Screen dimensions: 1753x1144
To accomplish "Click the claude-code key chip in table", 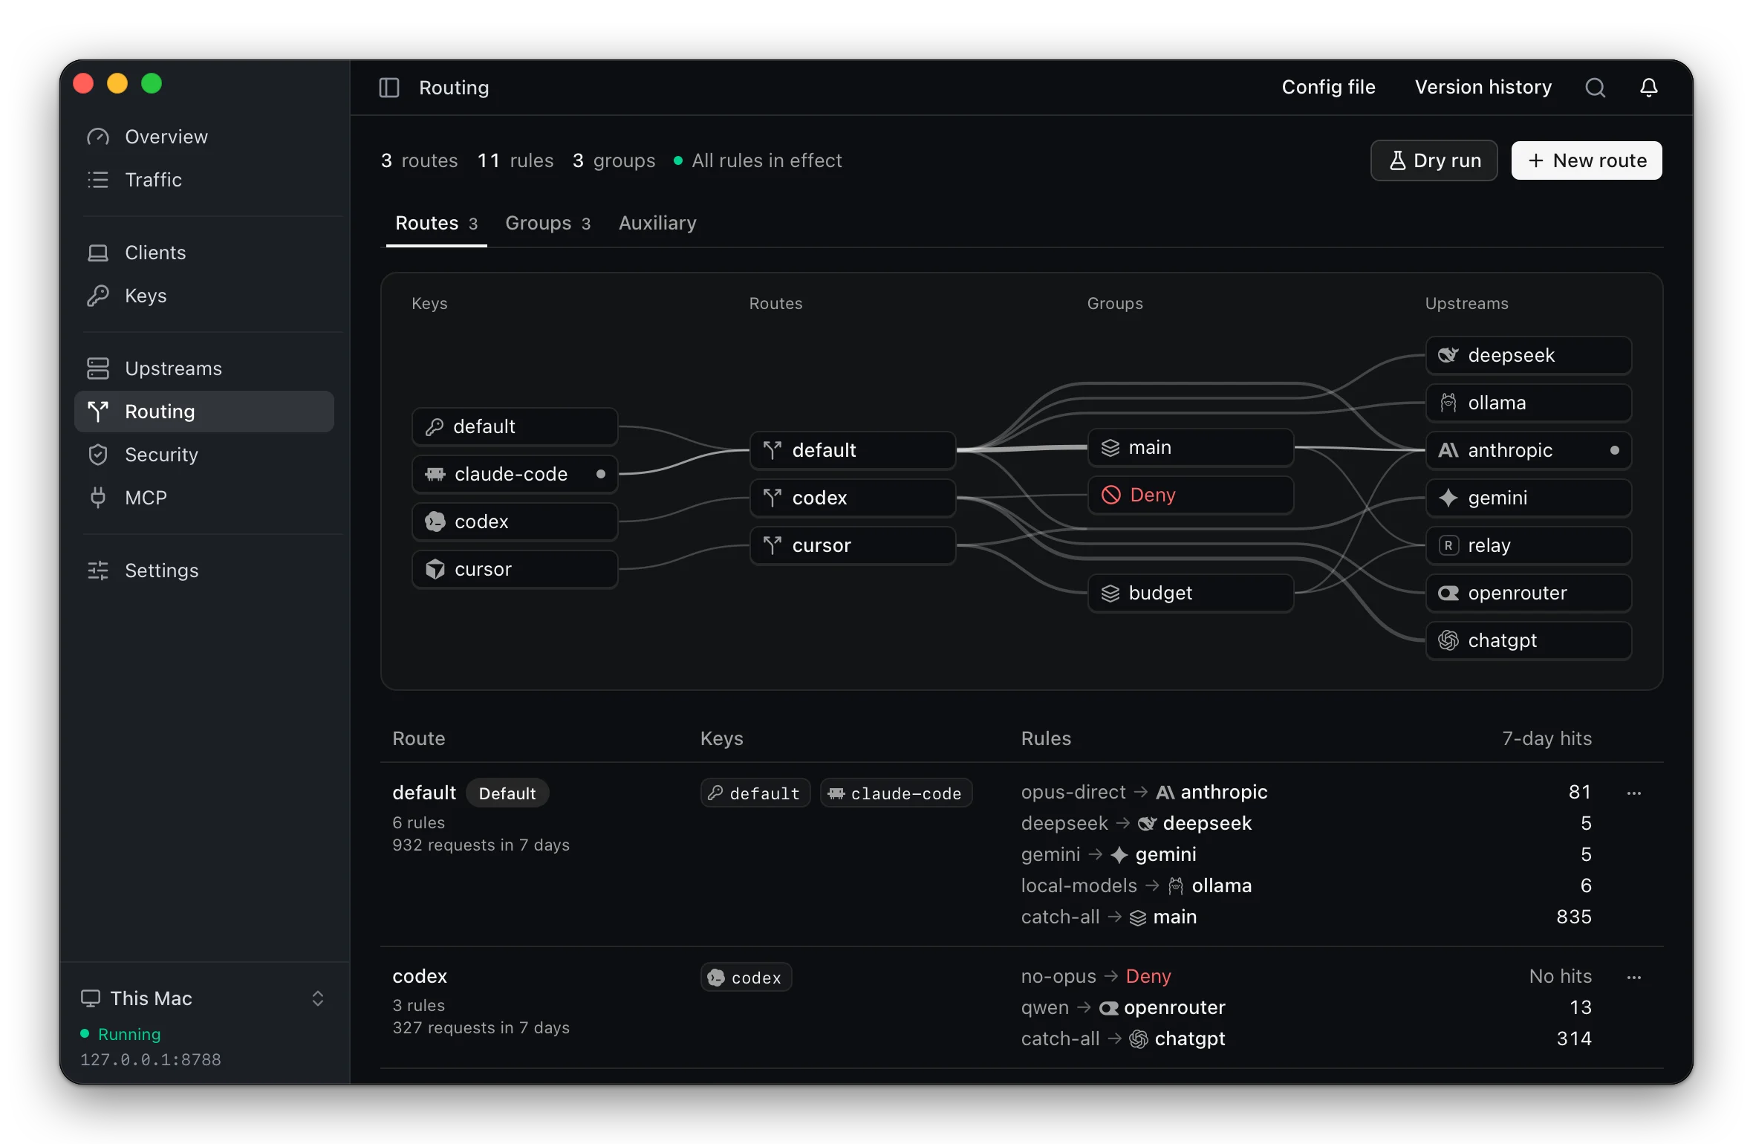I will (x=896, y=793).
